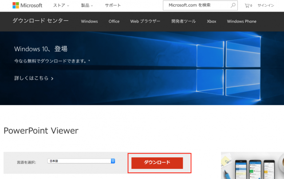Open the shopping cart icon
The image size is (284, 179).
pyautogui.click(x=248, y=6)
